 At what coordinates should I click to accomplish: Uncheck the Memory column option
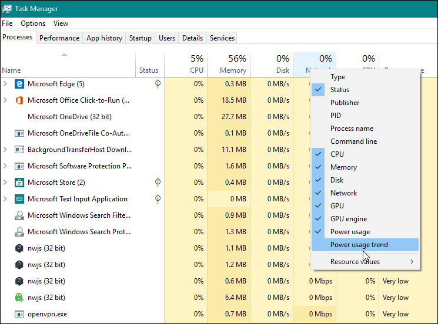[365, 167]
